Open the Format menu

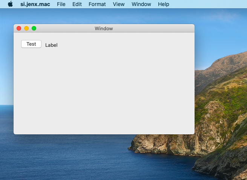click(97, 4)
